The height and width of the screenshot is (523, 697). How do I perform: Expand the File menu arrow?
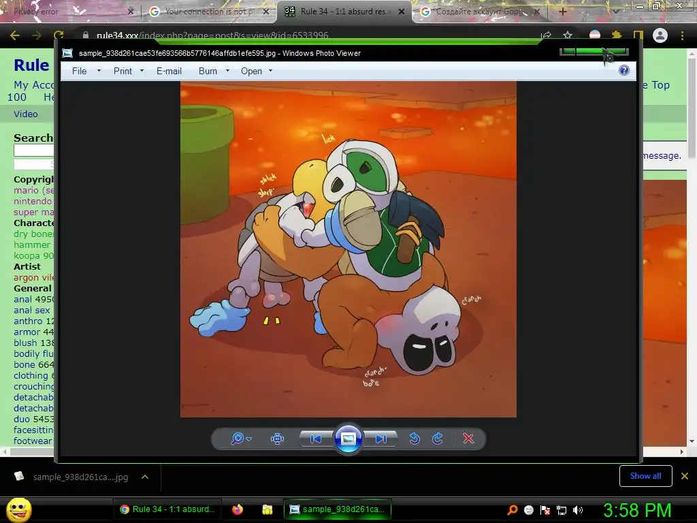click(x=99, y=71)
